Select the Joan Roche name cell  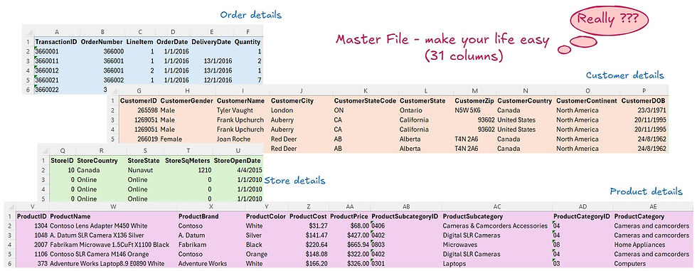point(243,139)
